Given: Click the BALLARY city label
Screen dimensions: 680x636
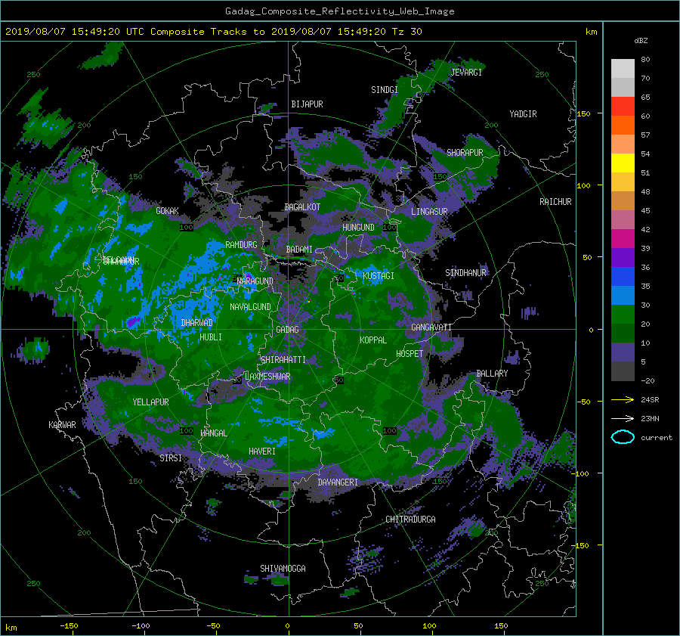Looking at the screenshot, I should 492,374.
